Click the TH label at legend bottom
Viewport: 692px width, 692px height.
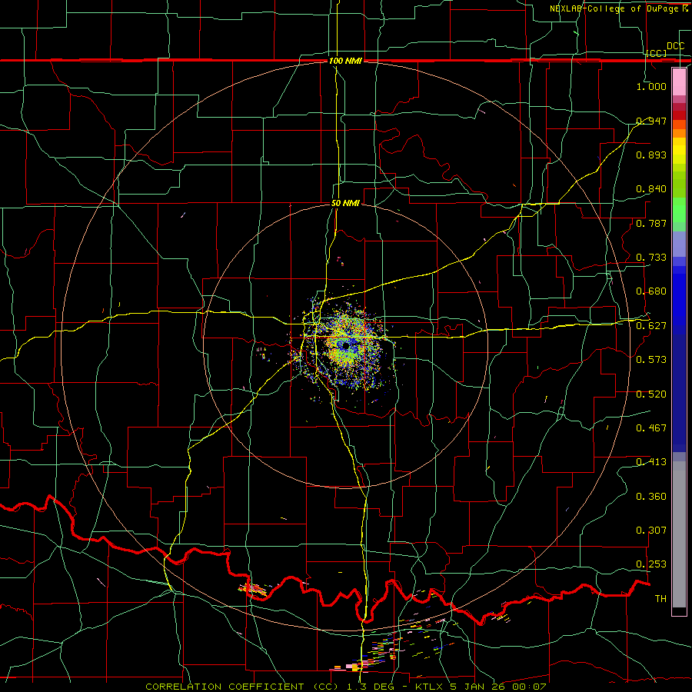tap(660, 598)
